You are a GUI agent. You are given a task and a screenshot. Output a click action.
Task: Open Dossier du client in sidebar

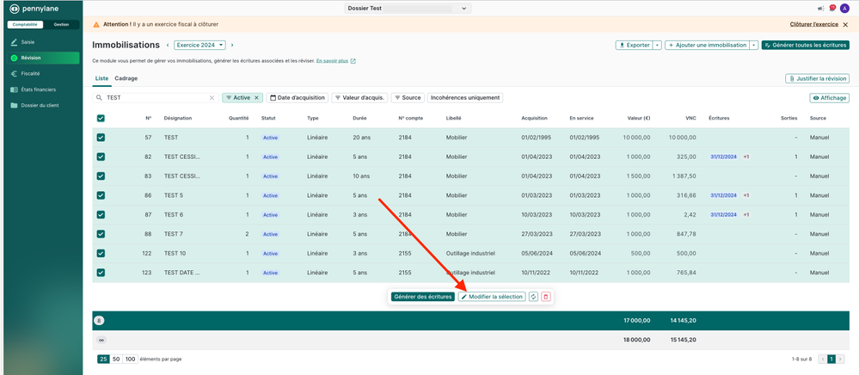point(40,105)
